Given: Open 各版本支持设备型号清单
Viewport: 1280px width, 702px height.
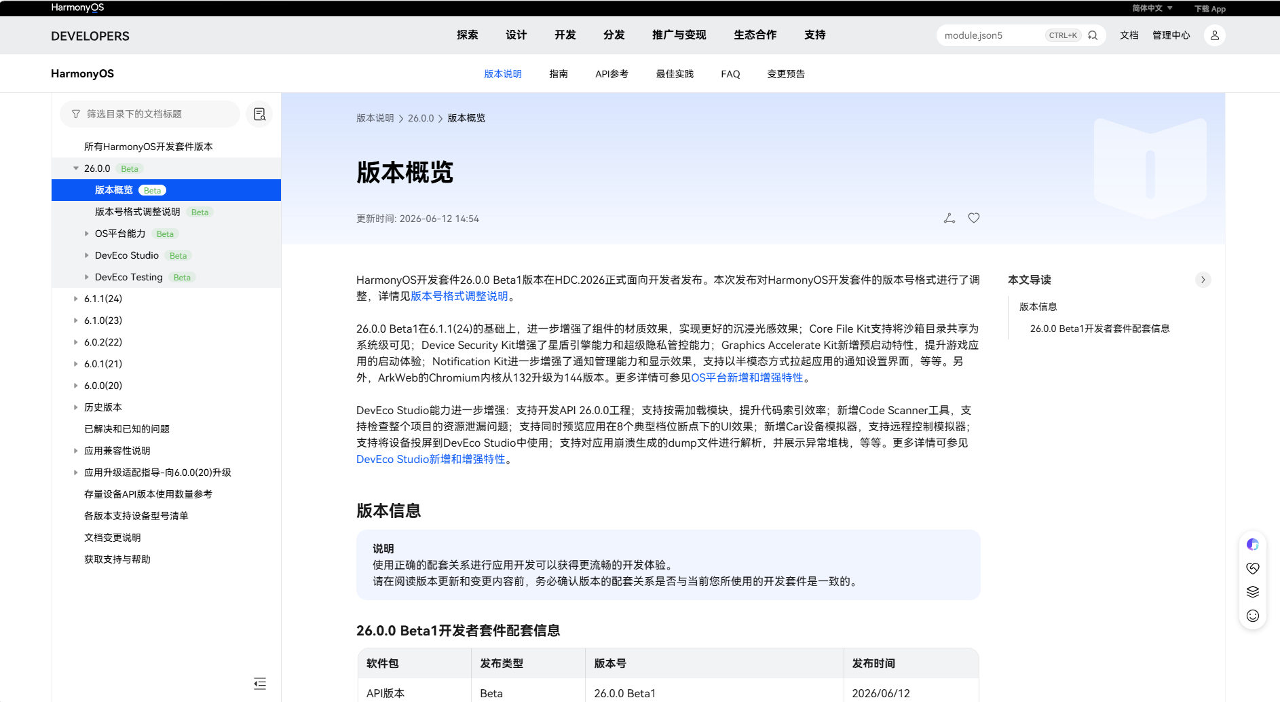Looking at the screenshot, I should click(136, 516).
